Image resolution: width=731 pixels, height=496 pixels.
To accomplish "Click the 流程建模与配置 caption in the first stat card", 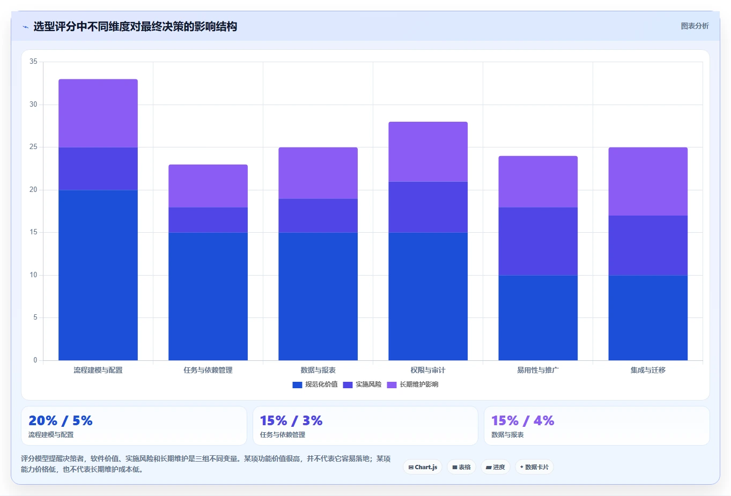I will point(51,435).
